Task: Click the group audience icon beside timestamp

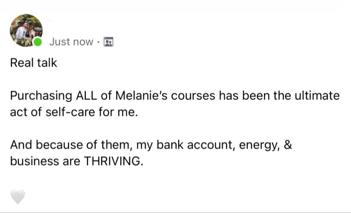Action: point(109,42)
